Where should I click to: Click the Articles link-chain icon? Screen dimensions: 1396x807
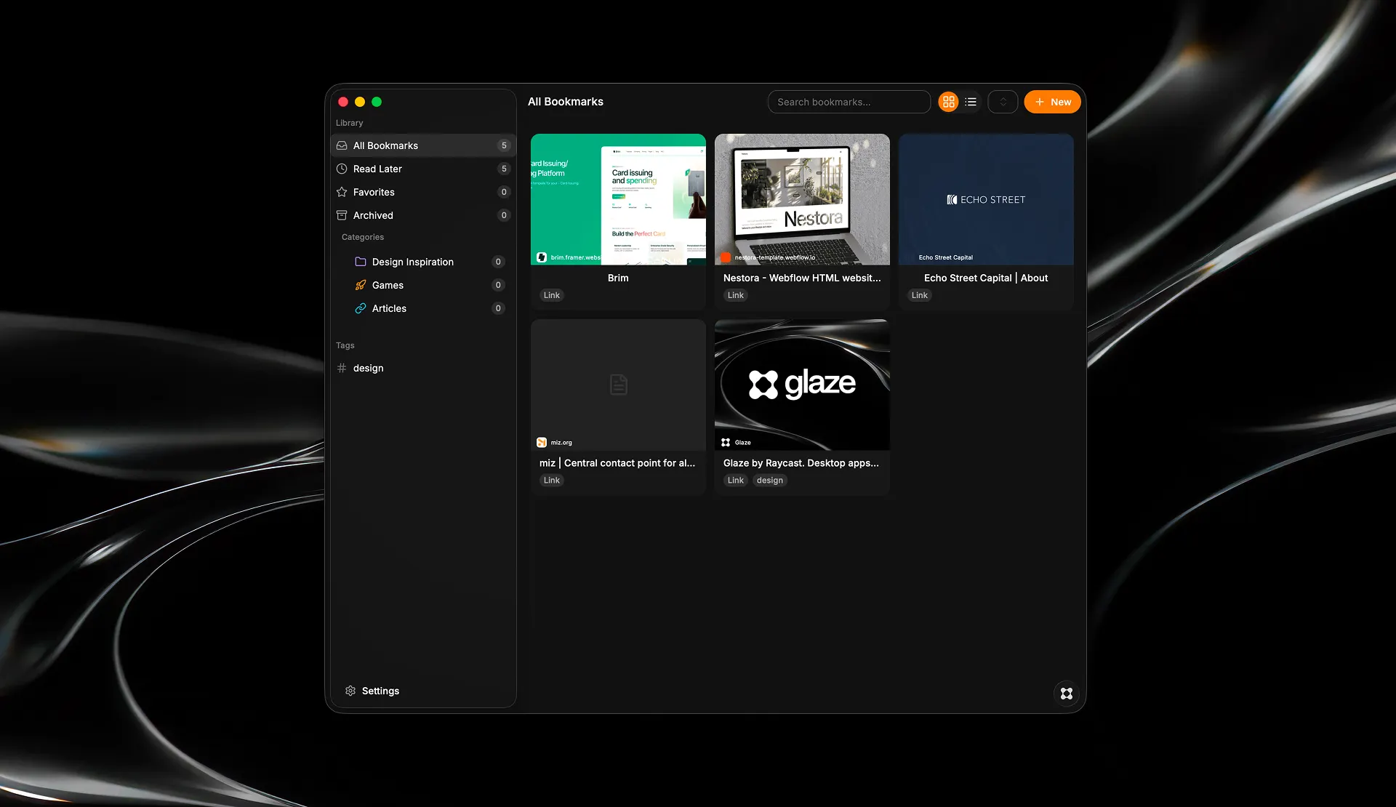click(361, 308)
